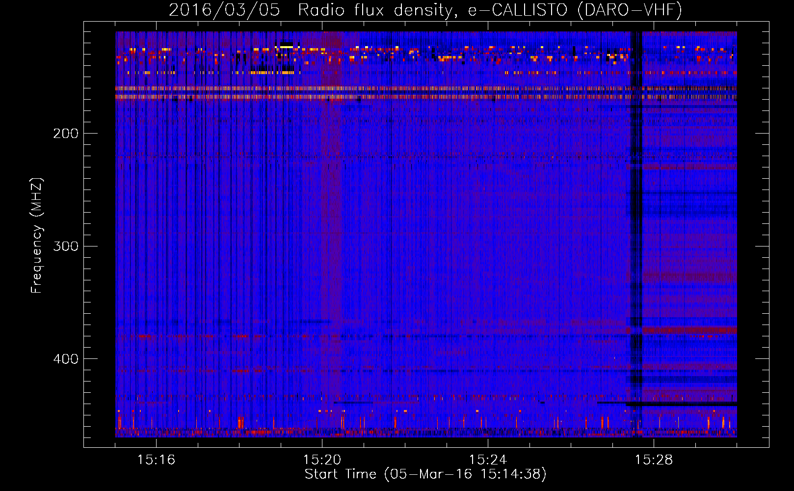Click the 15:20 time tick label
The image size is (794, 491).
pyautogui.click(x=322, y=460)
